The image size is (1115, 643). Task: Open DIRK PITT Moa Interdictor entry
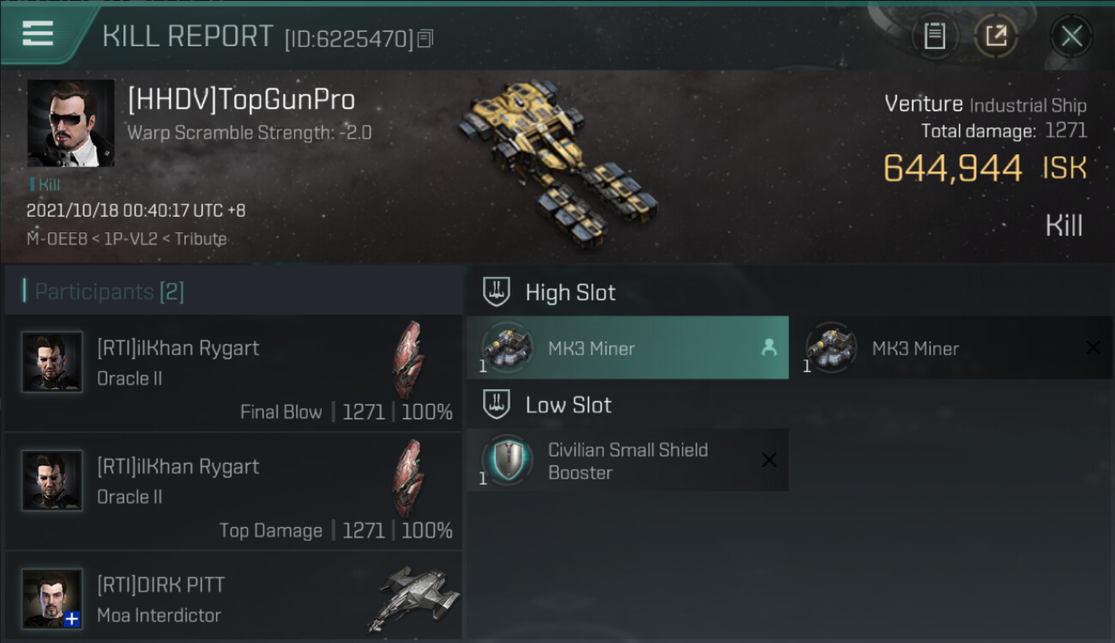[233, 597]
